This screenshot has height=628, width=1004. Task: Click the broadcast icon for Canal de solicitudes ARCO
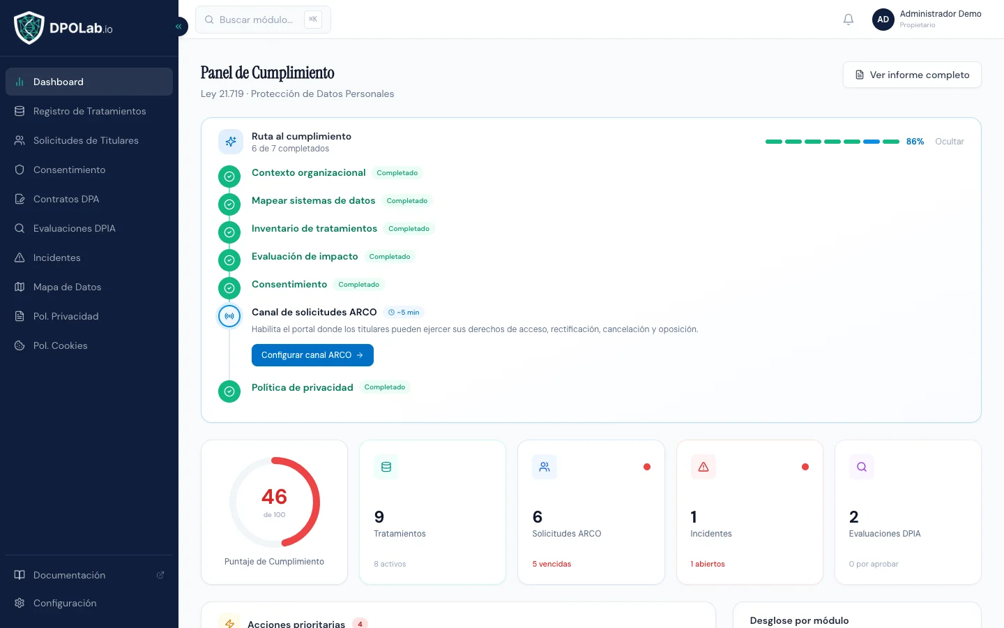click(x=229, y=316)
